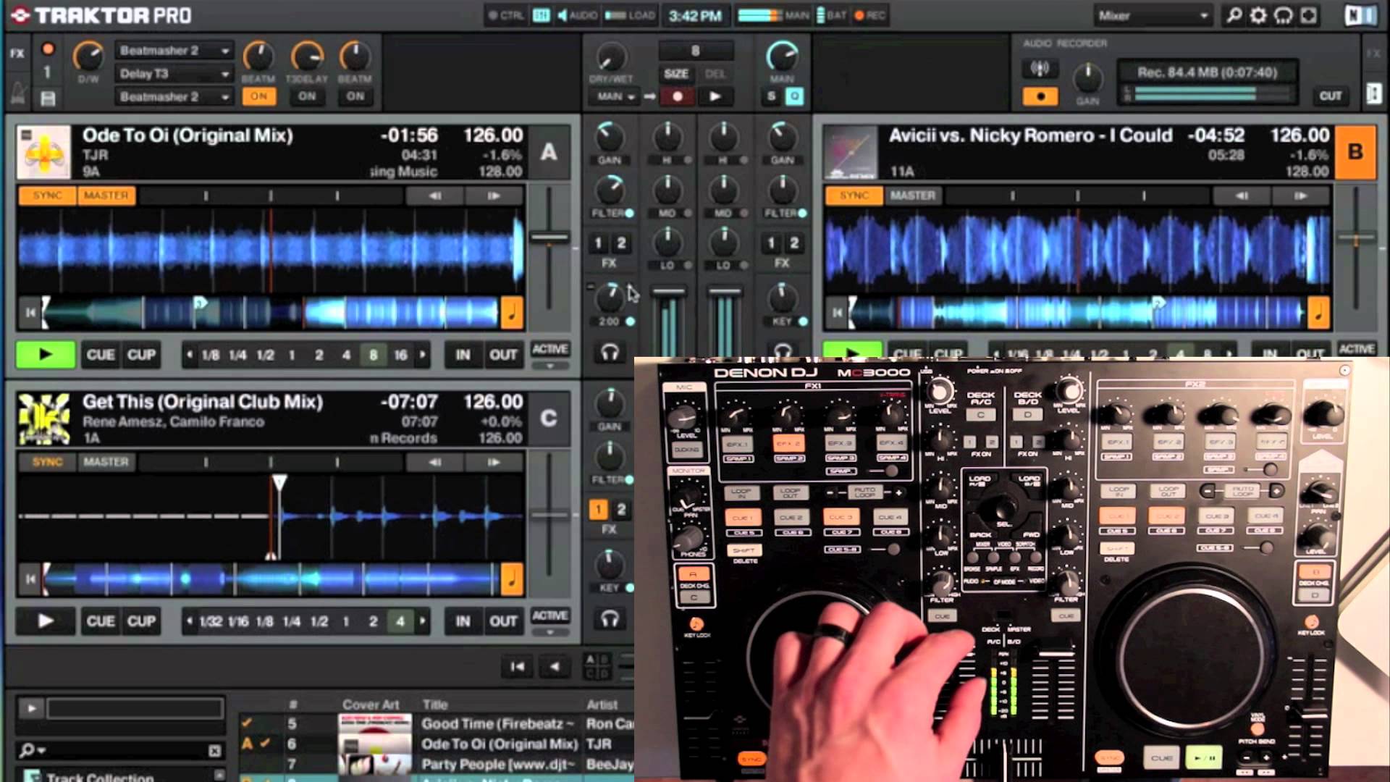1390x782 pixels.
Task: Toggle Deck A loop ACTIVE button
Action: tap(550, 349)
